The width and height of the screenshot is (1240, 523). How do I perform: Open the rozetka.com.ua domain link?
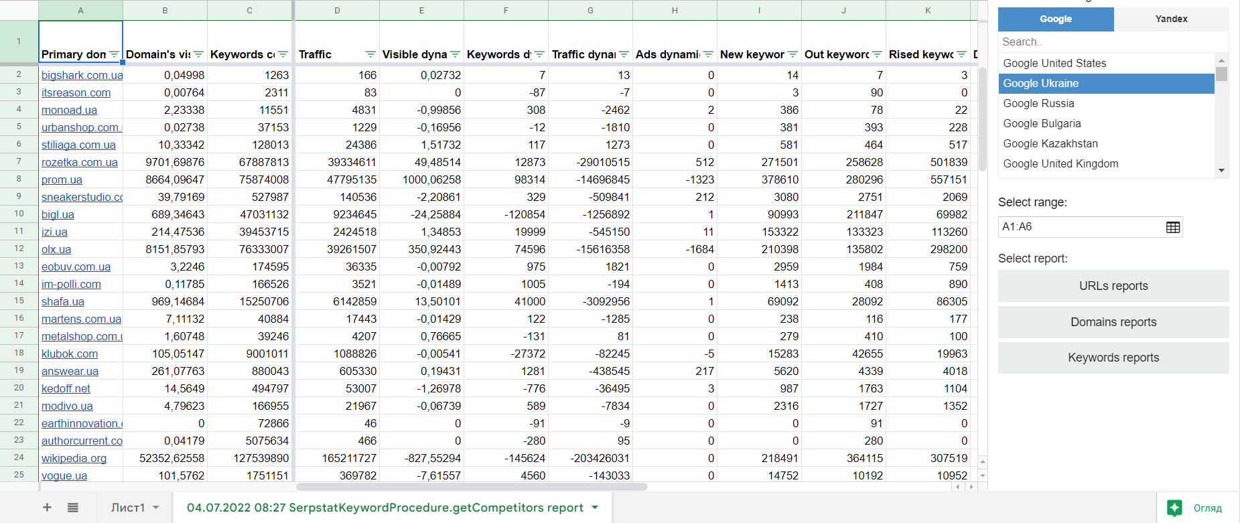[79, 162]
